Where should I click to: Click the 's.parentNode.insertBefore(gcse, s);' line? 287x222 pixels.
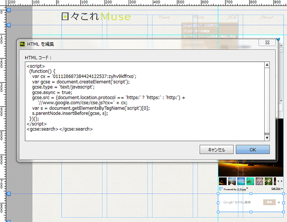click(x=70, y=113)
